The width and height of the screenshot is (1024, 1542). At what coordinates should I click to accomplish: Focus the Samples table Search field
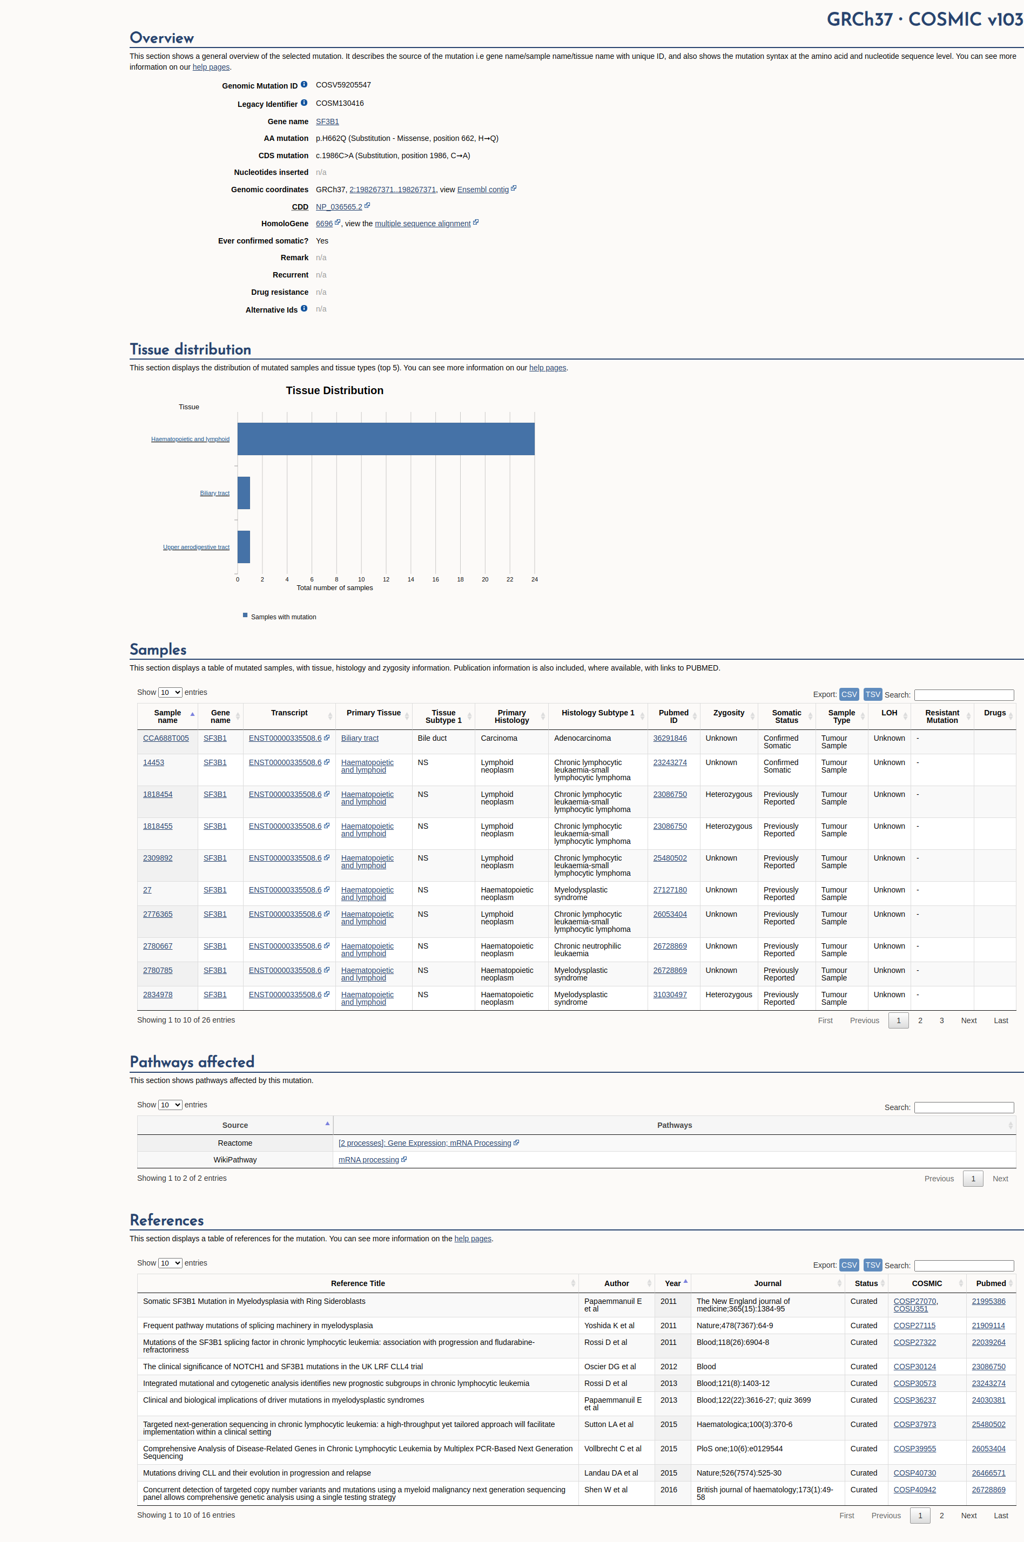click(964, 695)
